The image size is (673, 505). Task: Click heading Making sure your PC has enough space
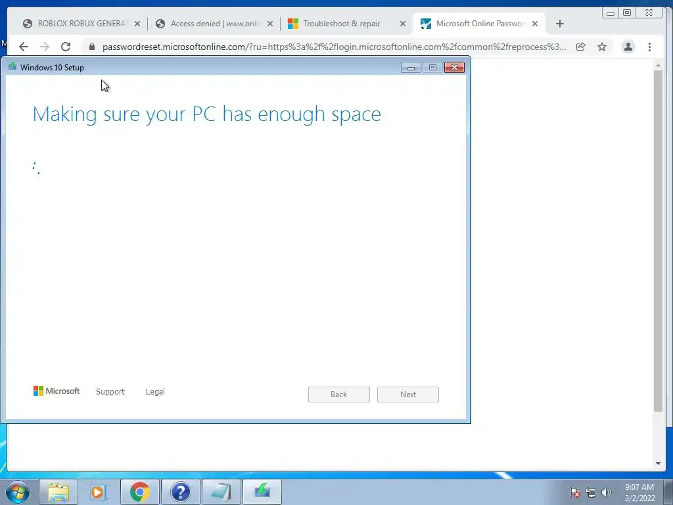click(206, 114)
